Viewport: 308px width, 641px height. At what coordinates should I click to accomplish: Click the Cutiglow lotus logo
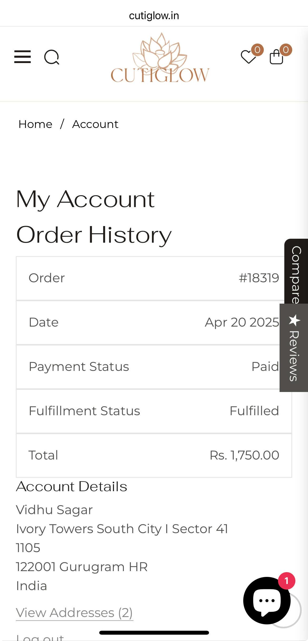[x=160, y=59]
